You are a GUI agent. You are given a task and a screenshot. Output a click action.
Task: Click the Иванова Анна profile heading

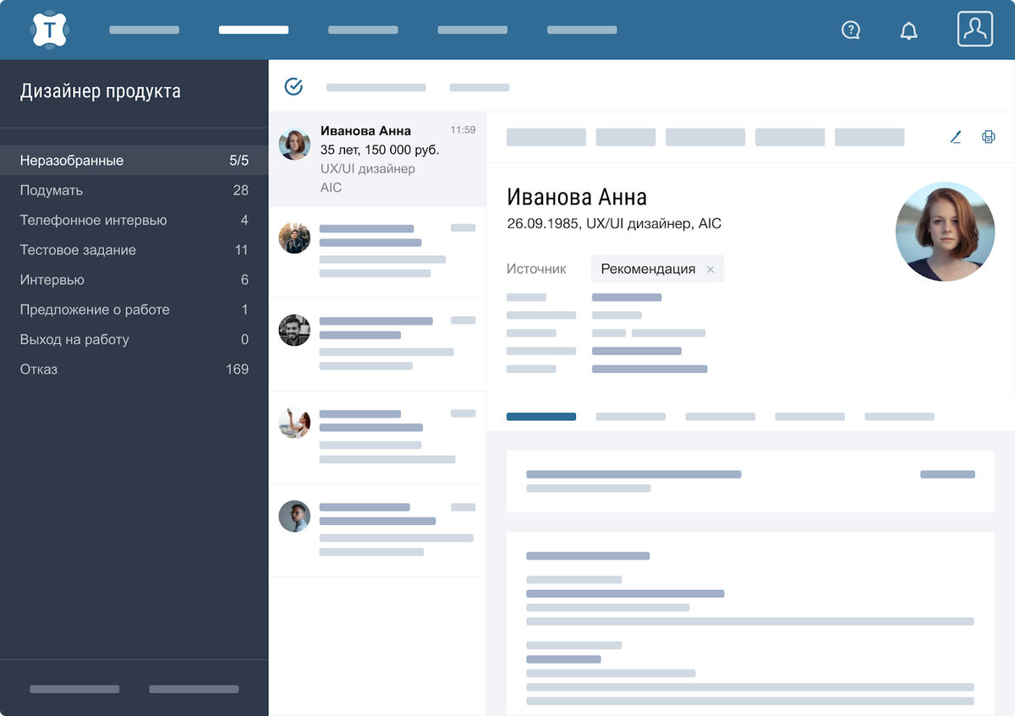pos(577,197)
